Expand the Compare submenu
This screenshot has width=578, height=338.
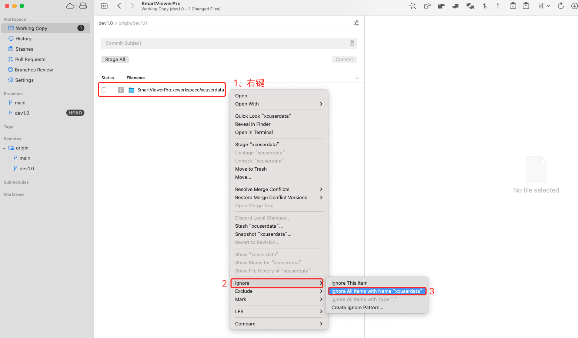point(321,324)
